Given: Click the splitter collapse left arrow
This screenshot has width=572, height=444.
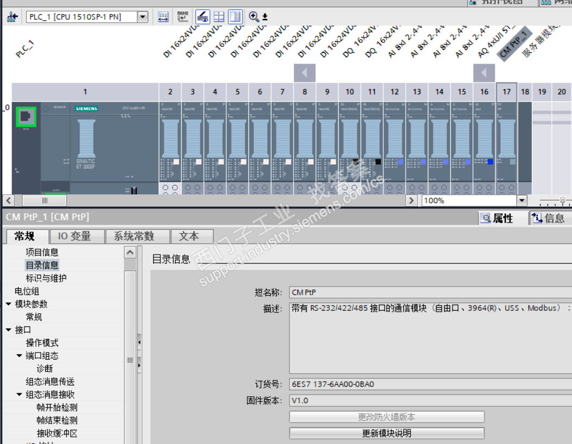Looking at the screenshot, I should coord(139,342).
